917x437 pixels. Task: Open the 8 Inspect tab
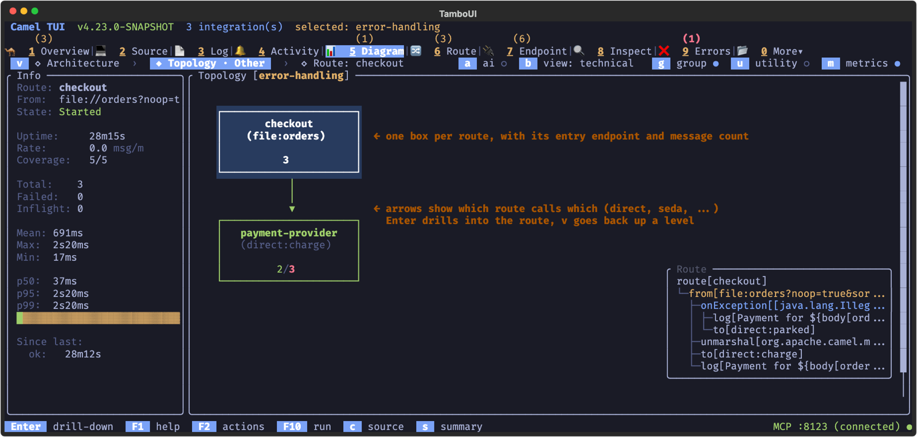tap(625, 51)
